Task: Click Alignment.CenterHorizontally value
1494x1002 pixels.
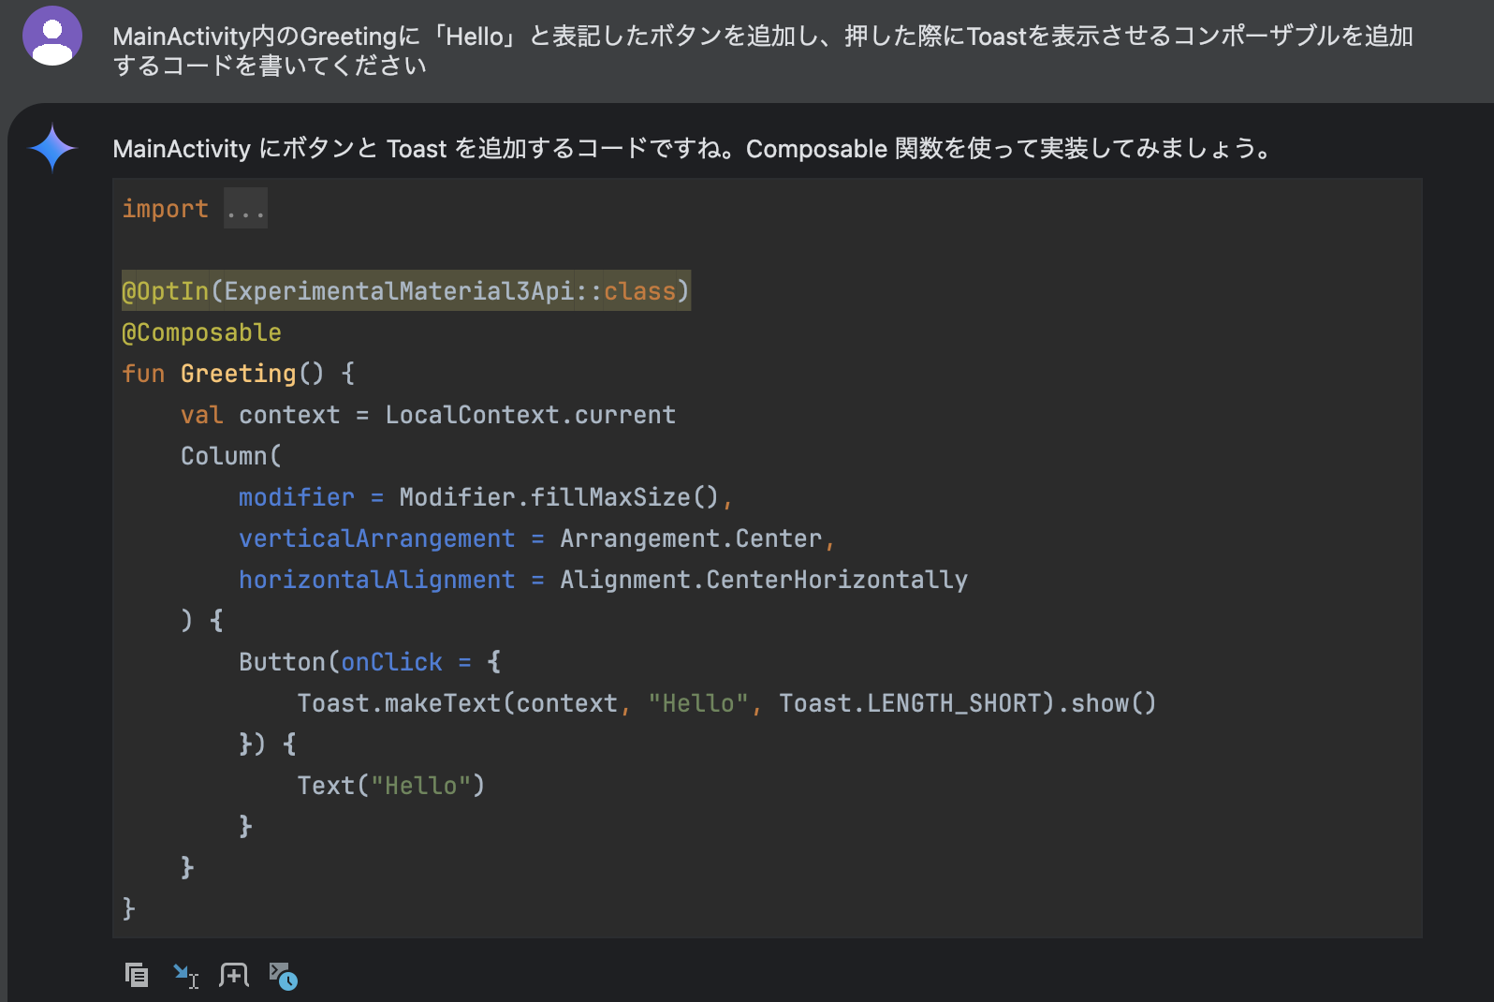Action: [764, 580]
